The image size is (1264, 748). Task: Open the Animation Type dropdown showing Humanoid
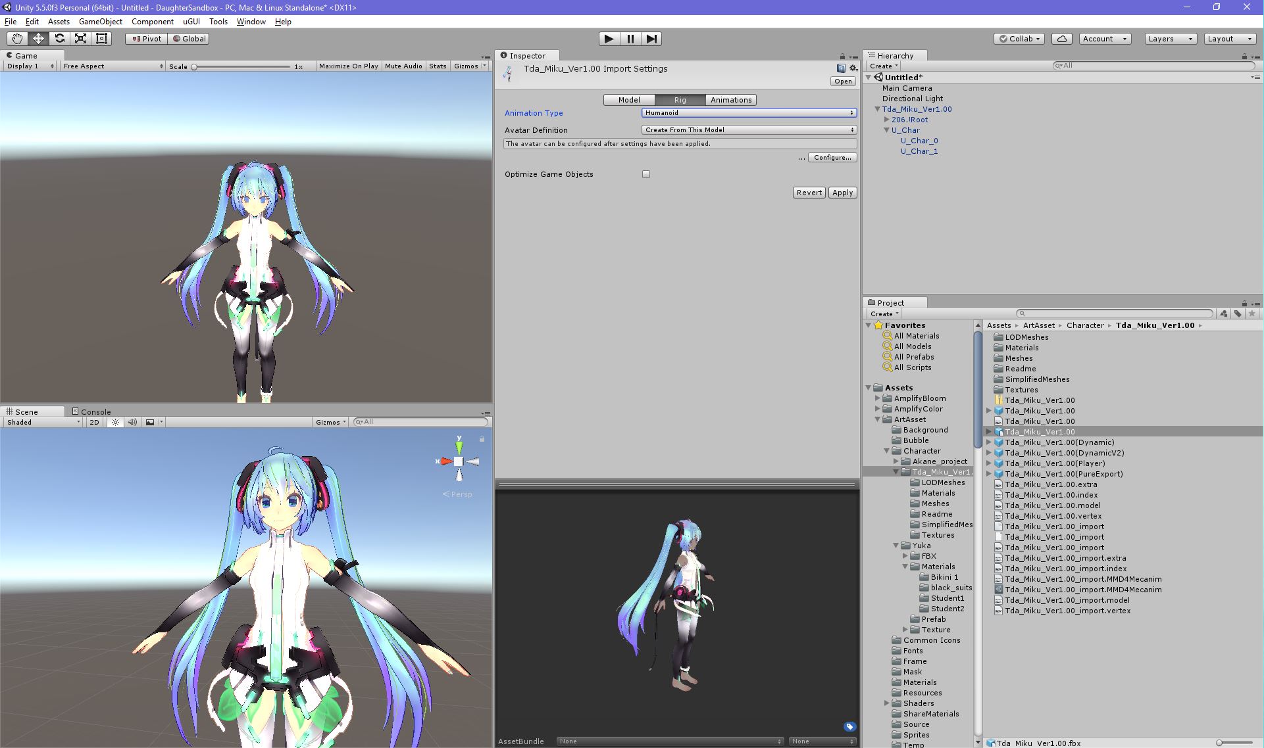[748, 112]
